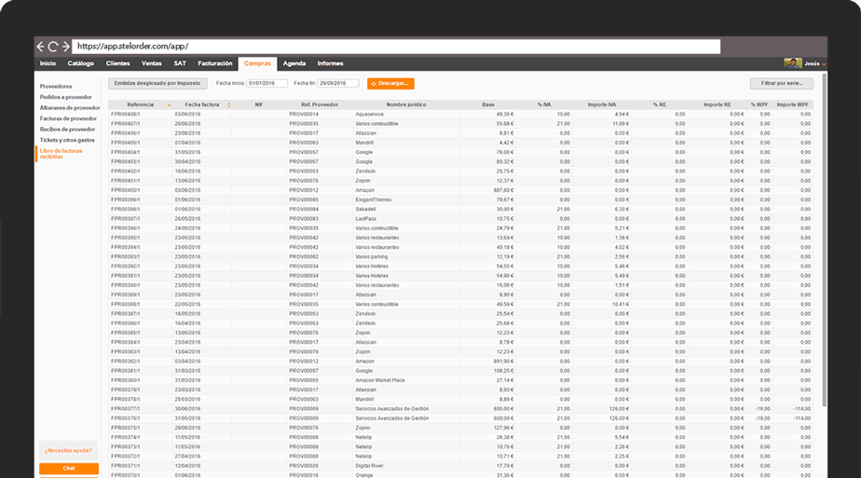Open the Clientes menu tab
Viewport: 861px width, 478px height.
click(x=118, y=63)
